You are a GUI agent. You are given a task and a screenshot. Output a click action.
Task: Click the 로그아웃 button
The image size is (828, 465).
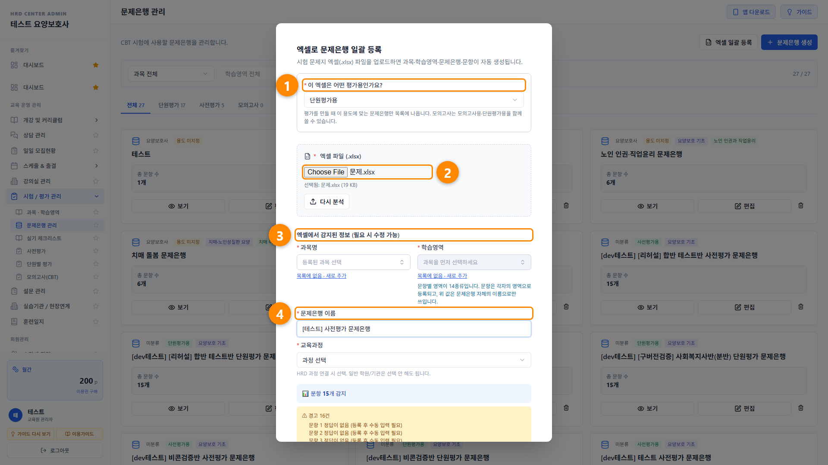[55, 450]
